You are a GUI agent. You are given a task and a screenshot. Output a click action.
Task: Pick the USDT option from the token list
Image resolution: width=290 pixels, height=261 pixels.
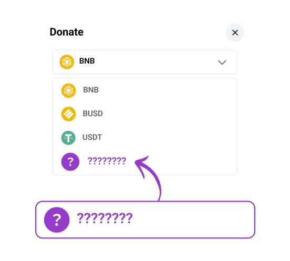pyautogui.click(x=144, y=138)
